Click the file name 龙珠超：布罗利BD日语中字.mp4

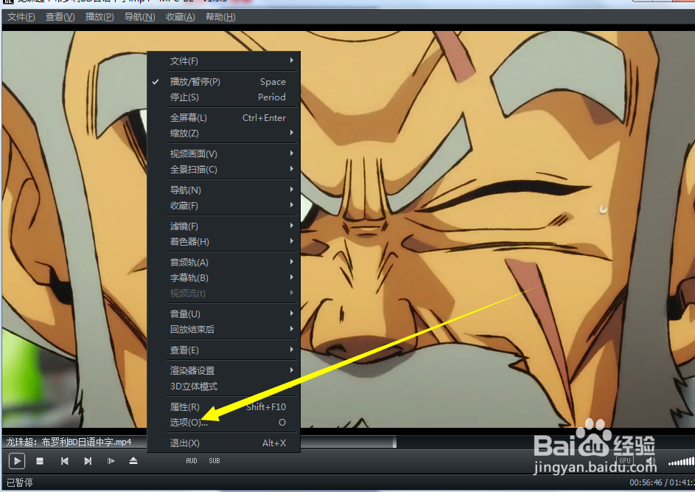(69, 442)
